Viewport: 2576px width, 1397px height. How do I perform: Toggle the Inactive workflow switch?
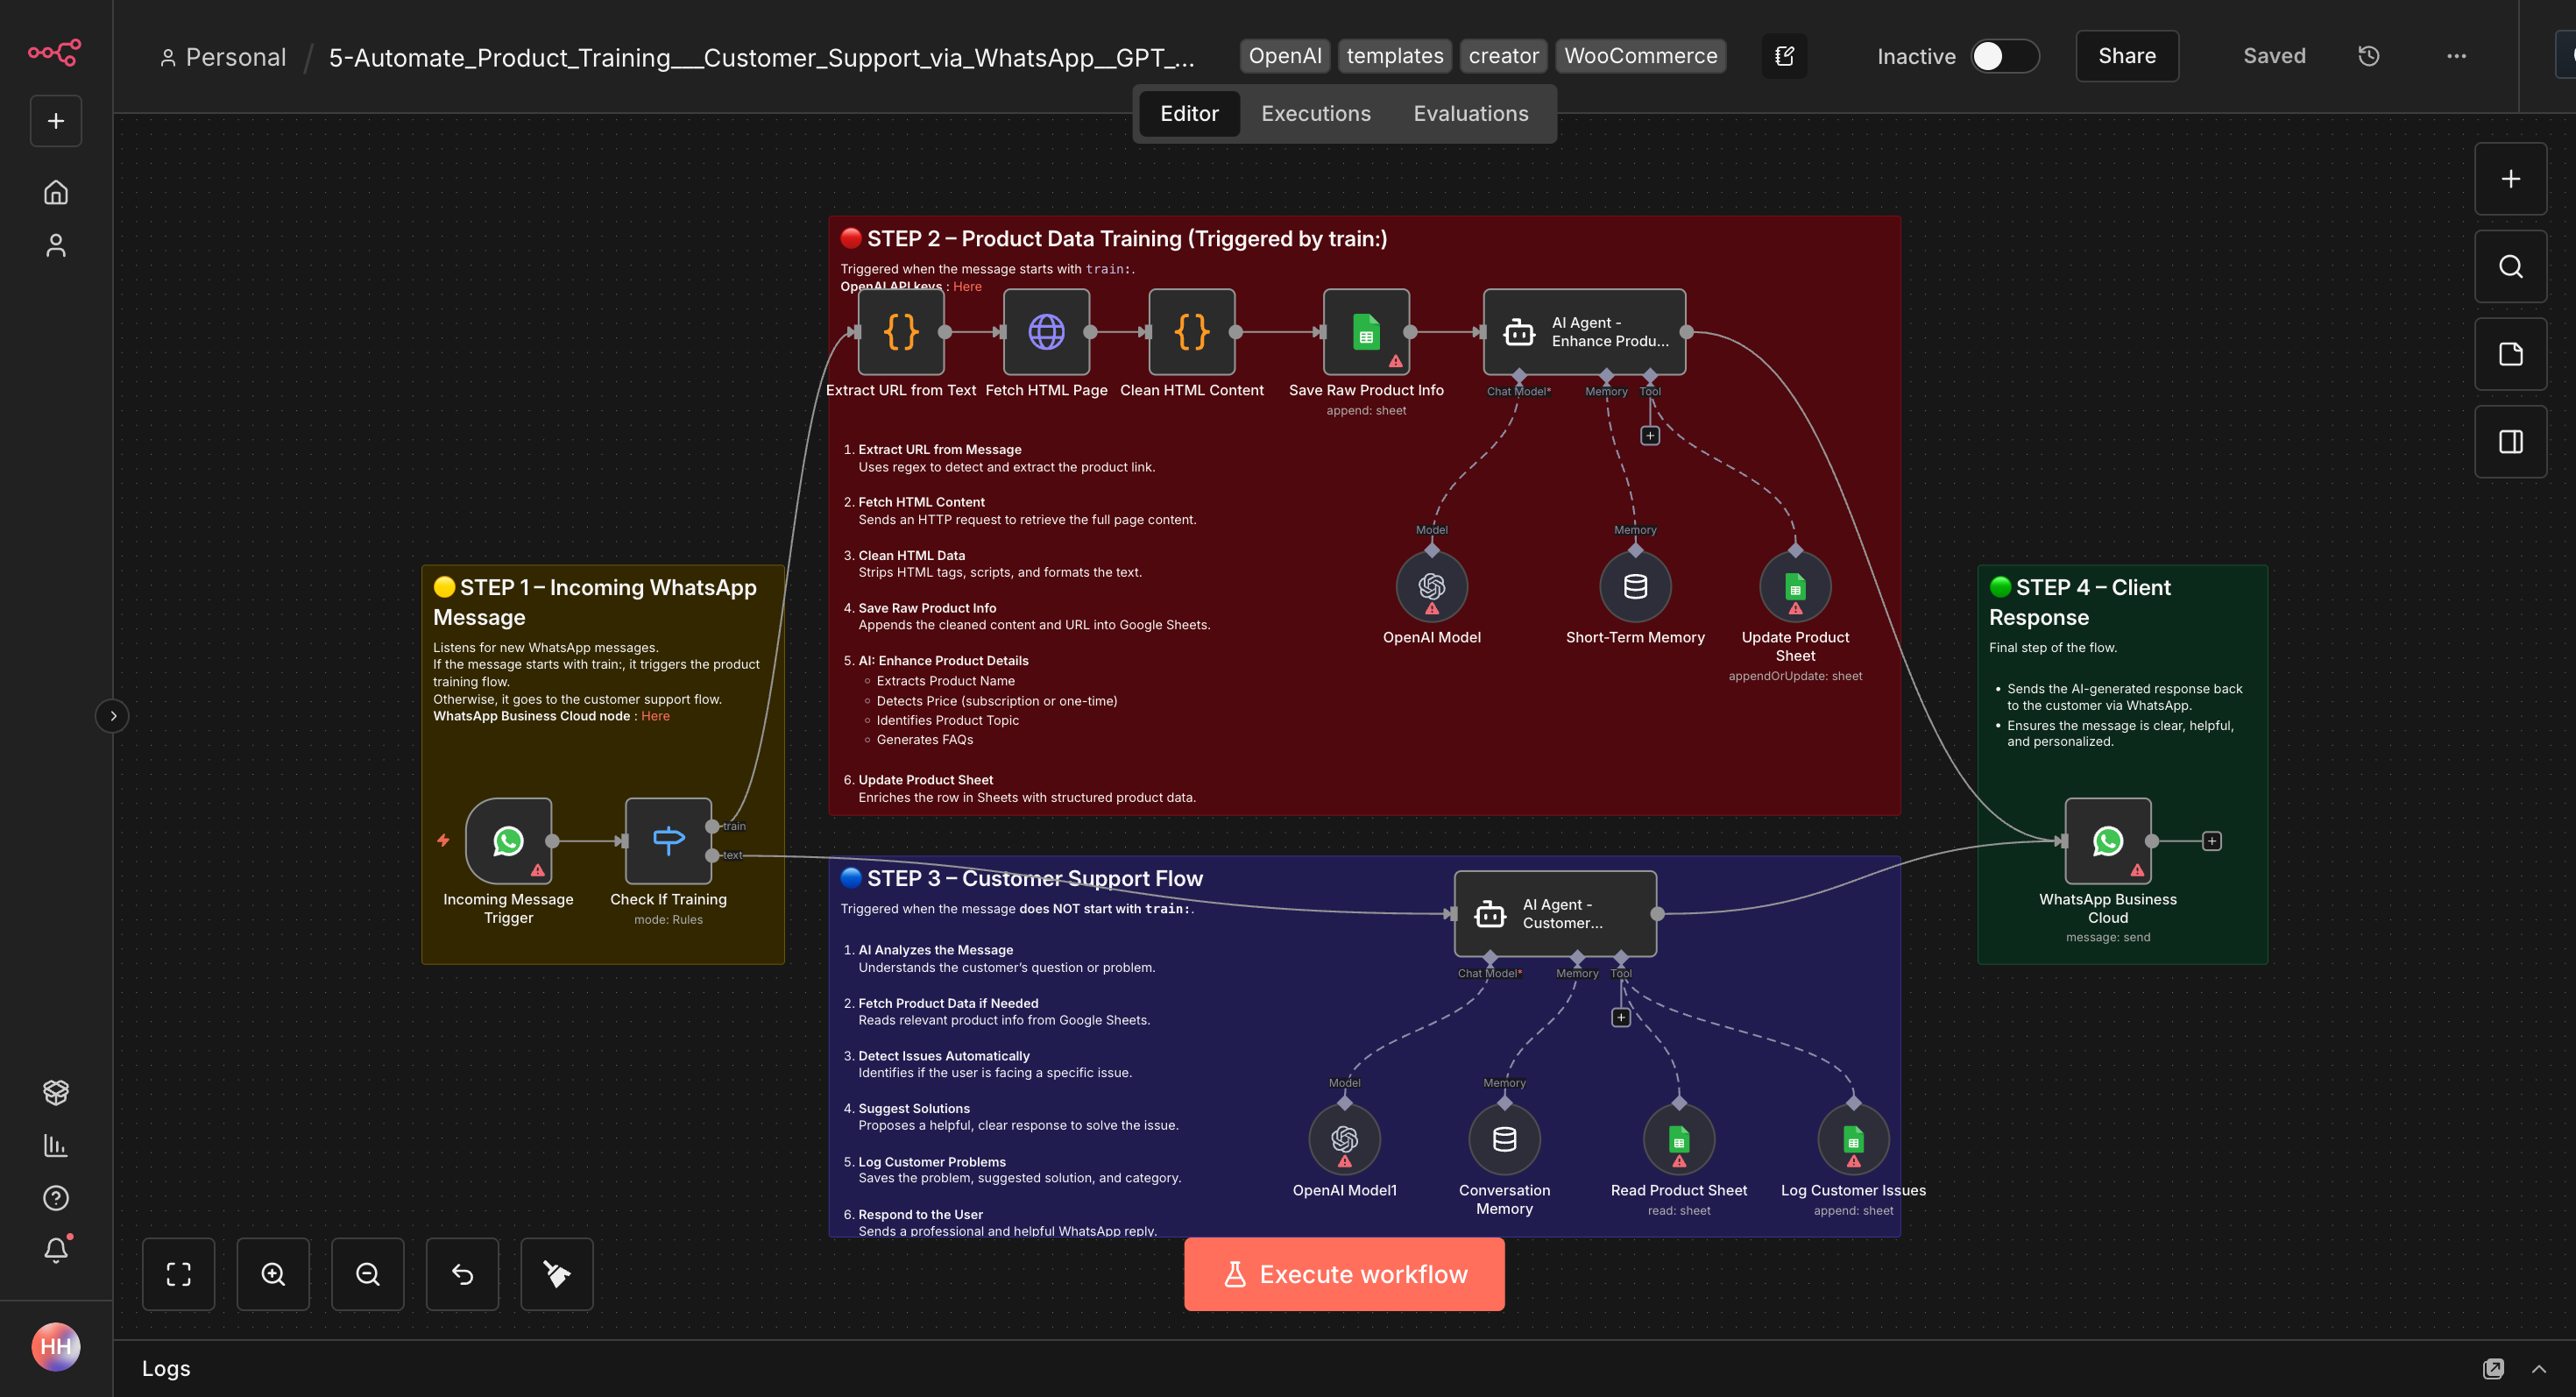pos(2004,56)
